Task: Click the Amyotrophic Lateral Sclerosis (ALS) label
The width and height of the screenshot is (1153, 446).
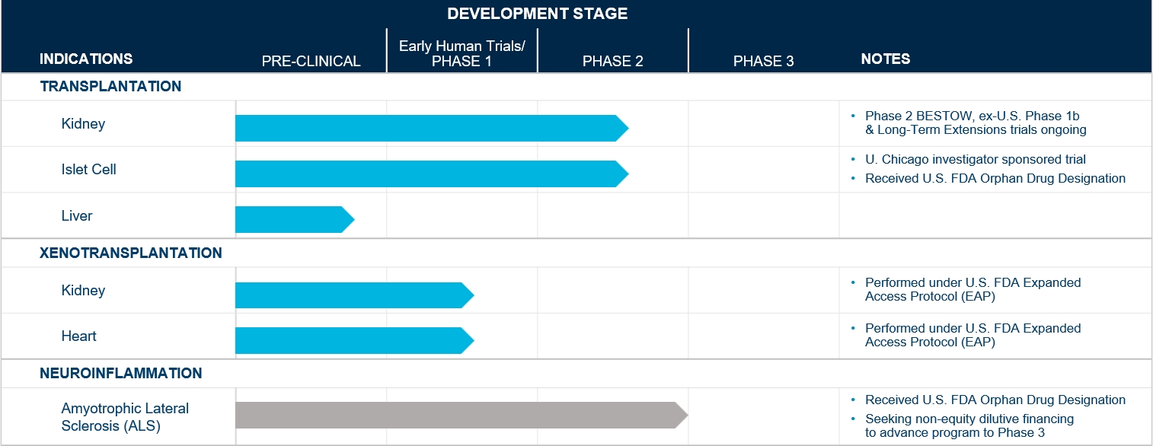Action: point(125,416)
